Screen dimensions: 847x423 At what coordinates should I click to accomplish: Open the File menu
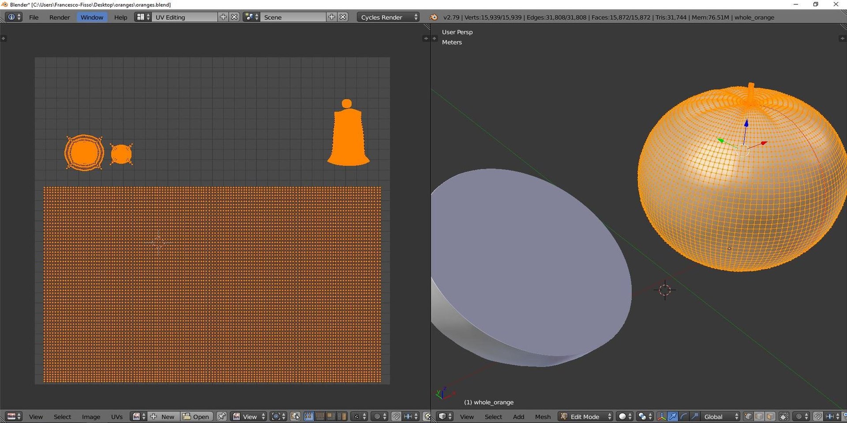[x=34, y=17]
